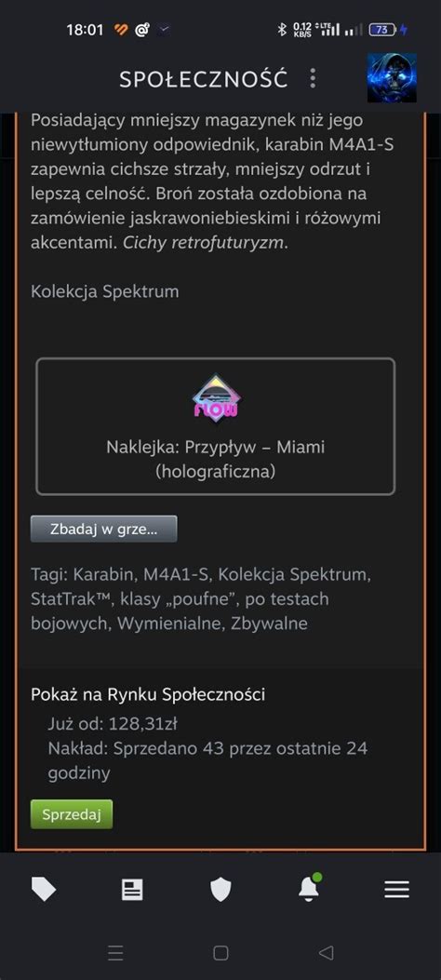Screen dimensions: 441x980
Task: Open the Steam Guard shield icon
Action: (220, 889)
